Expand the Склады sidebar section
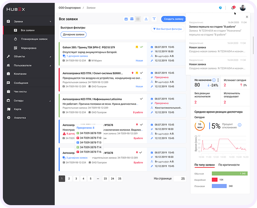Image resolution: width=257 pixels, height=208 pixels. pyautogui.click(x=19, y=100)
